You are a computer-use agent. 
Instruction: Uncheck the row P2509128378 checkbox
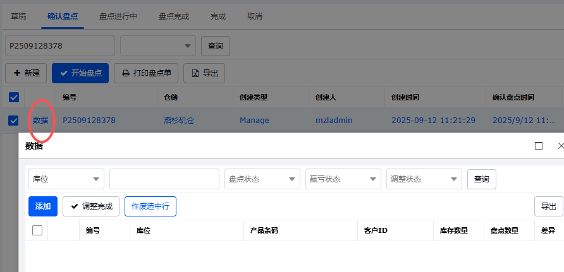tap(13, 121)
